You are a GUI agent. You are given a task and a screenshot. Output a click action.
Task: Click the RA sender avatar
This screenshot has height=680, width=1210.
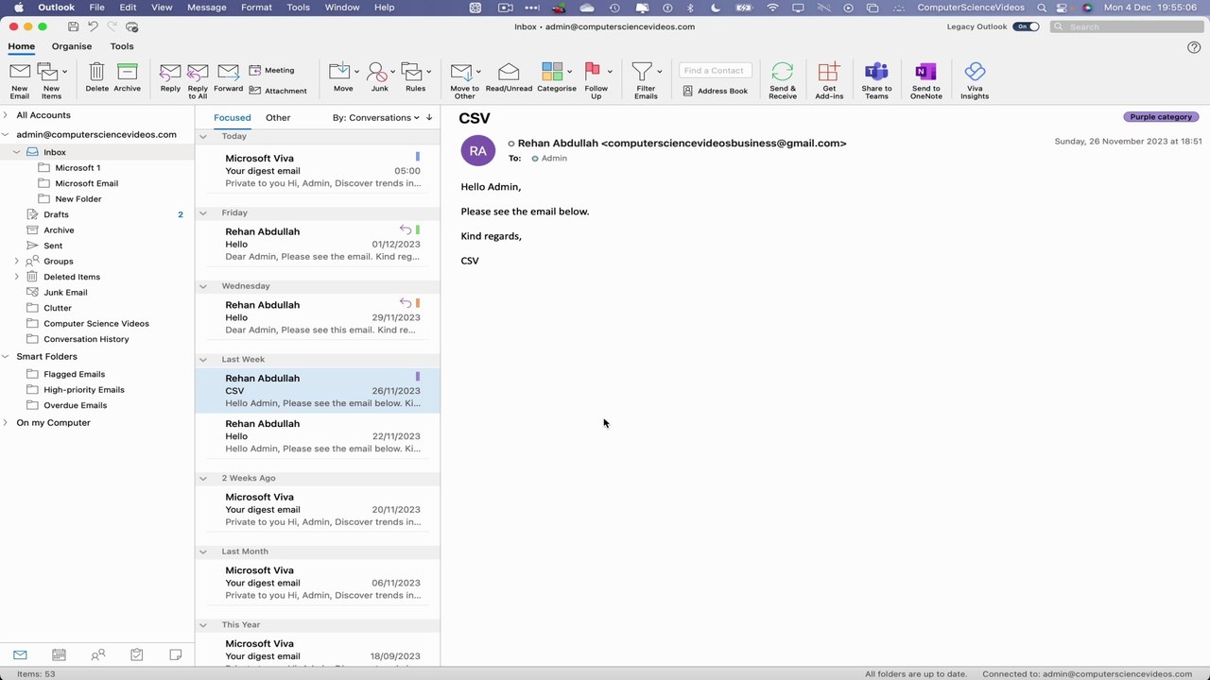(477, 150)
